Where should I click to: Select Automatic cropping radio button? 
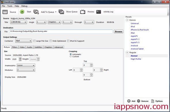click(70, 54)
